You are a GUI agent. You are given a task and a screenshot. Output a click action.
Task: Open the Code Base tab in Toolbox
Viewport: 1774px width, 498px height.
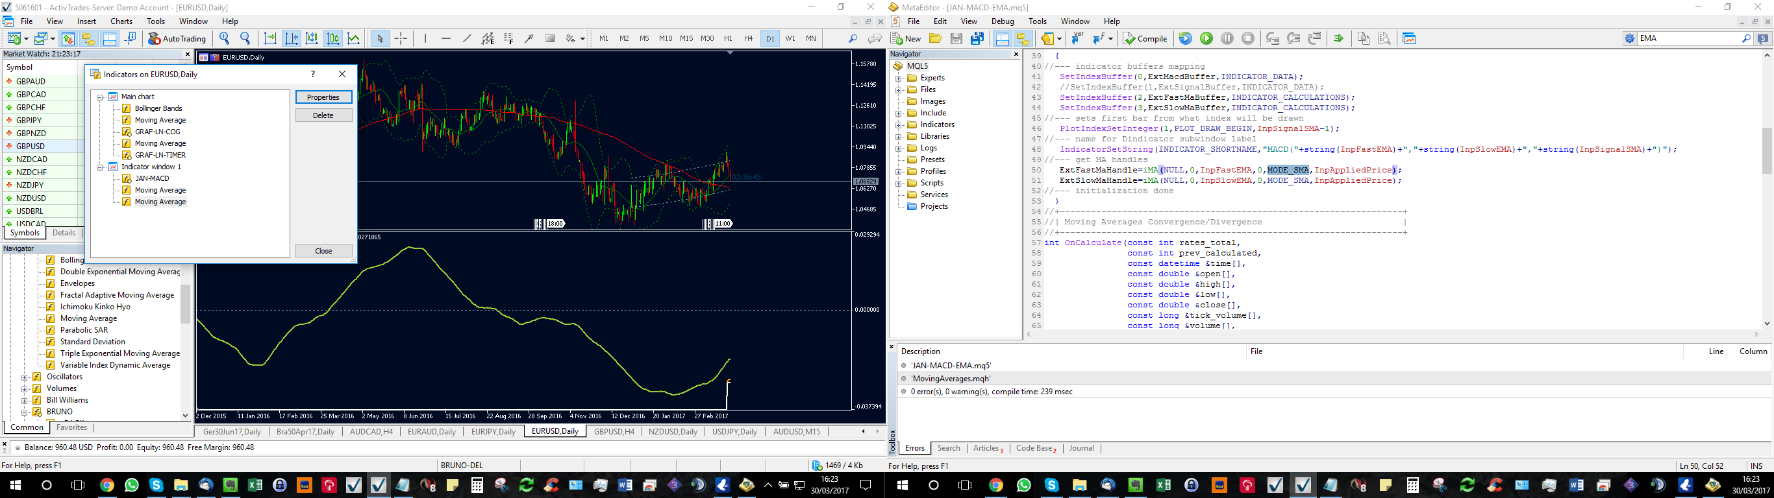point(1036,449)
